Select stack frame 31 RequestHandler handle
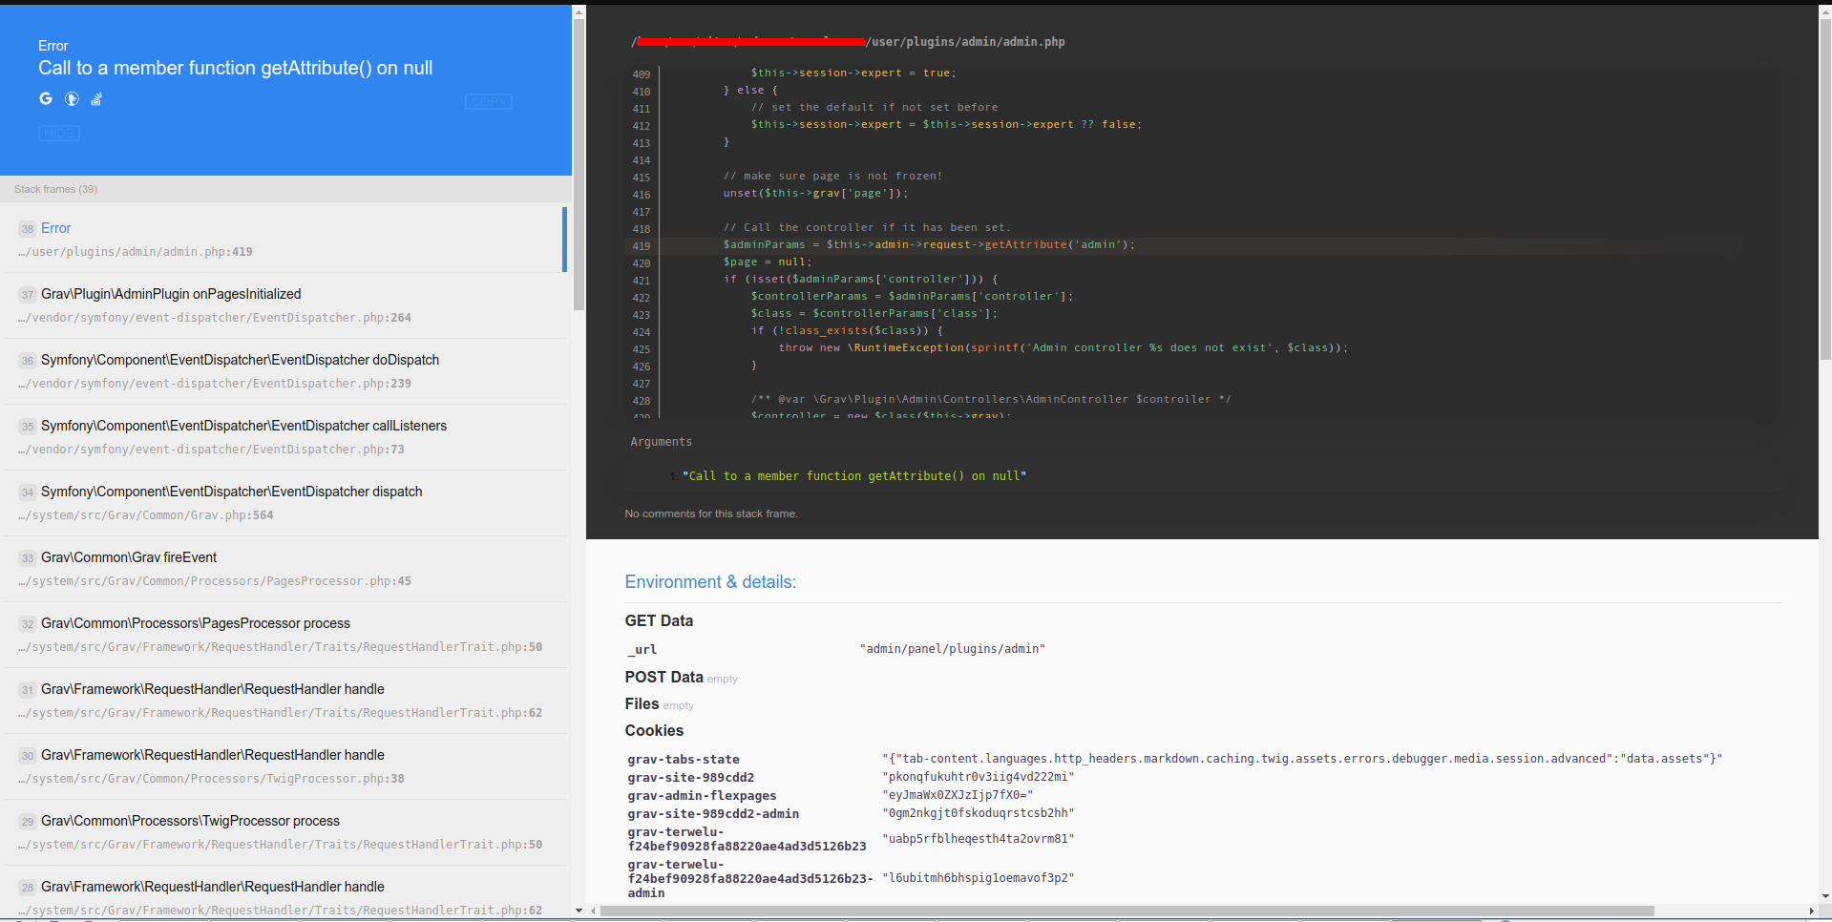 pos(284,701)
